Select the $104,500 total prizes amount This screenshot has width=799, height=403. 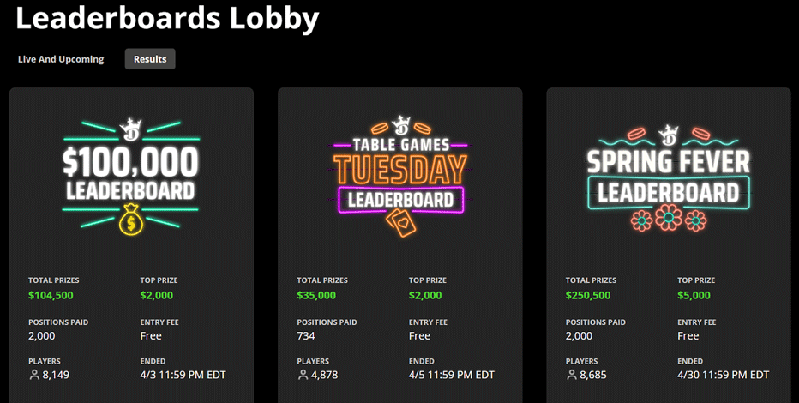51,296
